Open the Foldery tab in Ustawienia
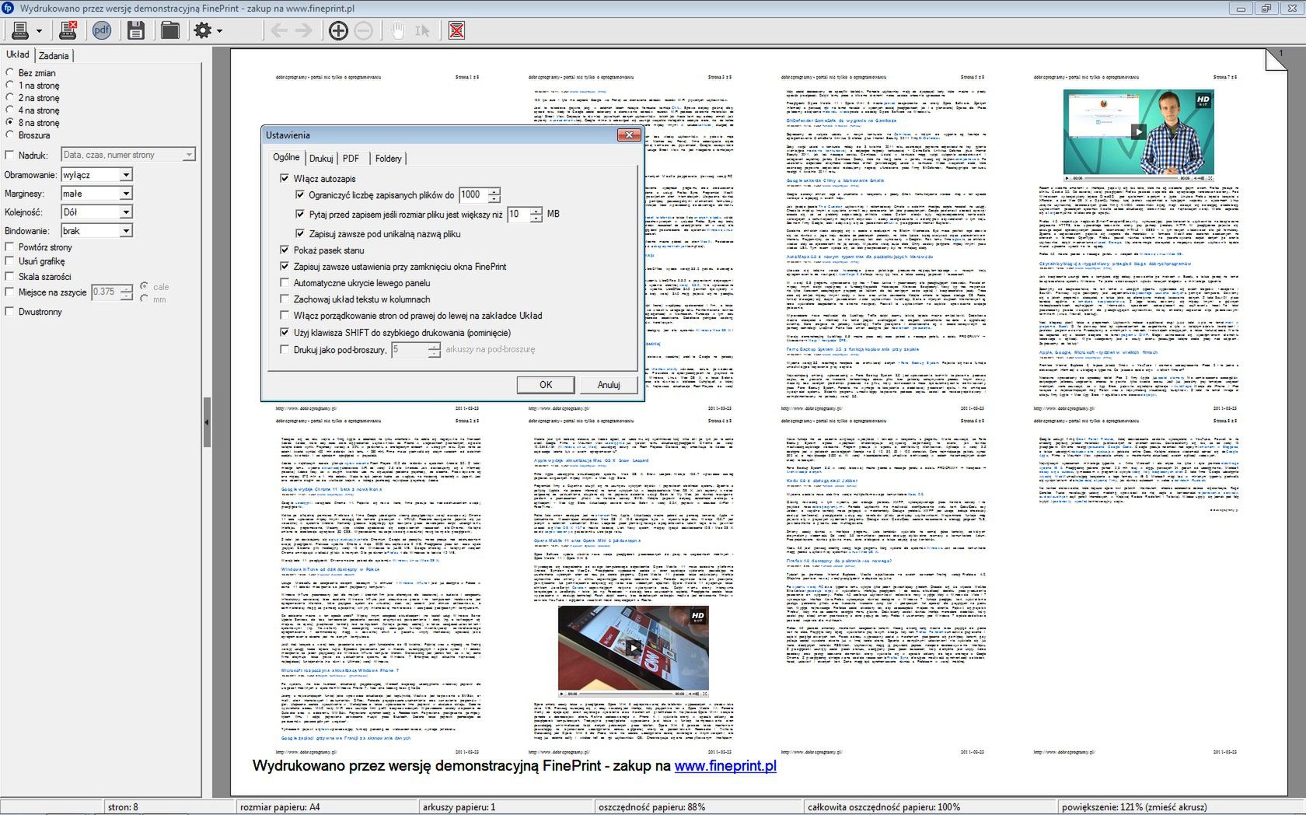This screenshot has width=1306, height=815. click(x=389, y=159)
